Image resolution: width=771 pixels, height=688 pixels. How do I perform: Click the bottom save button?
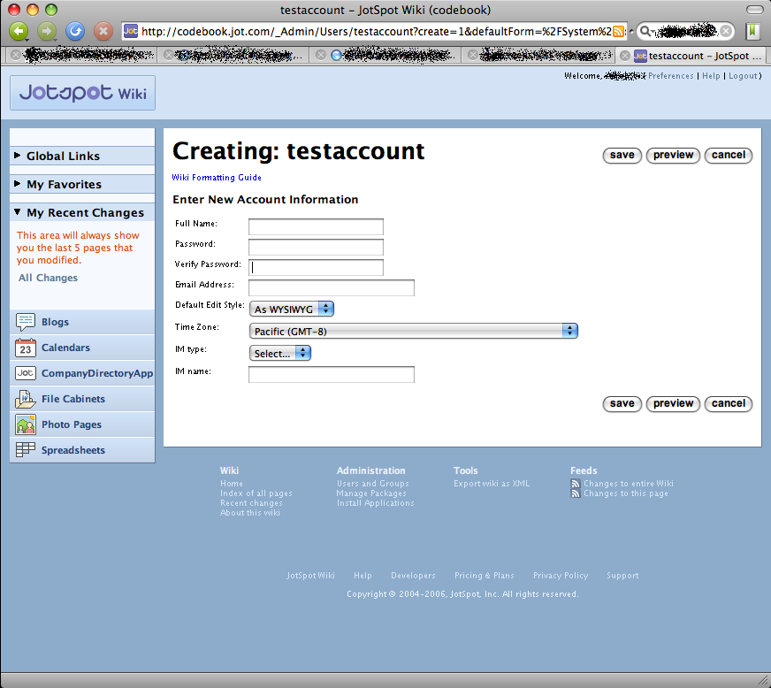[x=622, y=404]
